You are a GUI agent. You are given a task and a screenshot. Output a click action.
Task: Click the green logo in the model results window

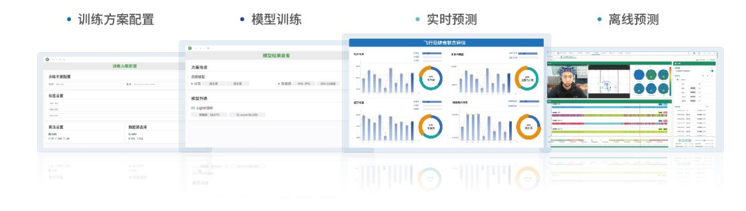click(x=190, y=48)
